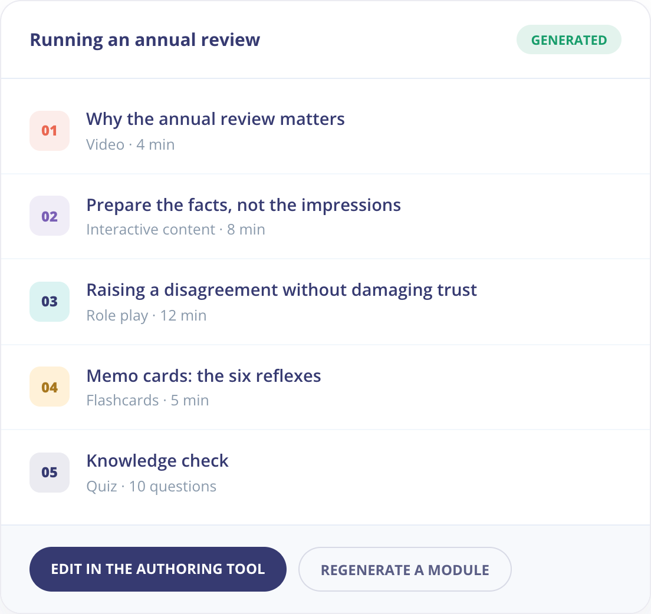Click 'Flashcards · 5 min' subtitle
The width and height of the screenshot is (651, 614).
(x=147, y=400)
